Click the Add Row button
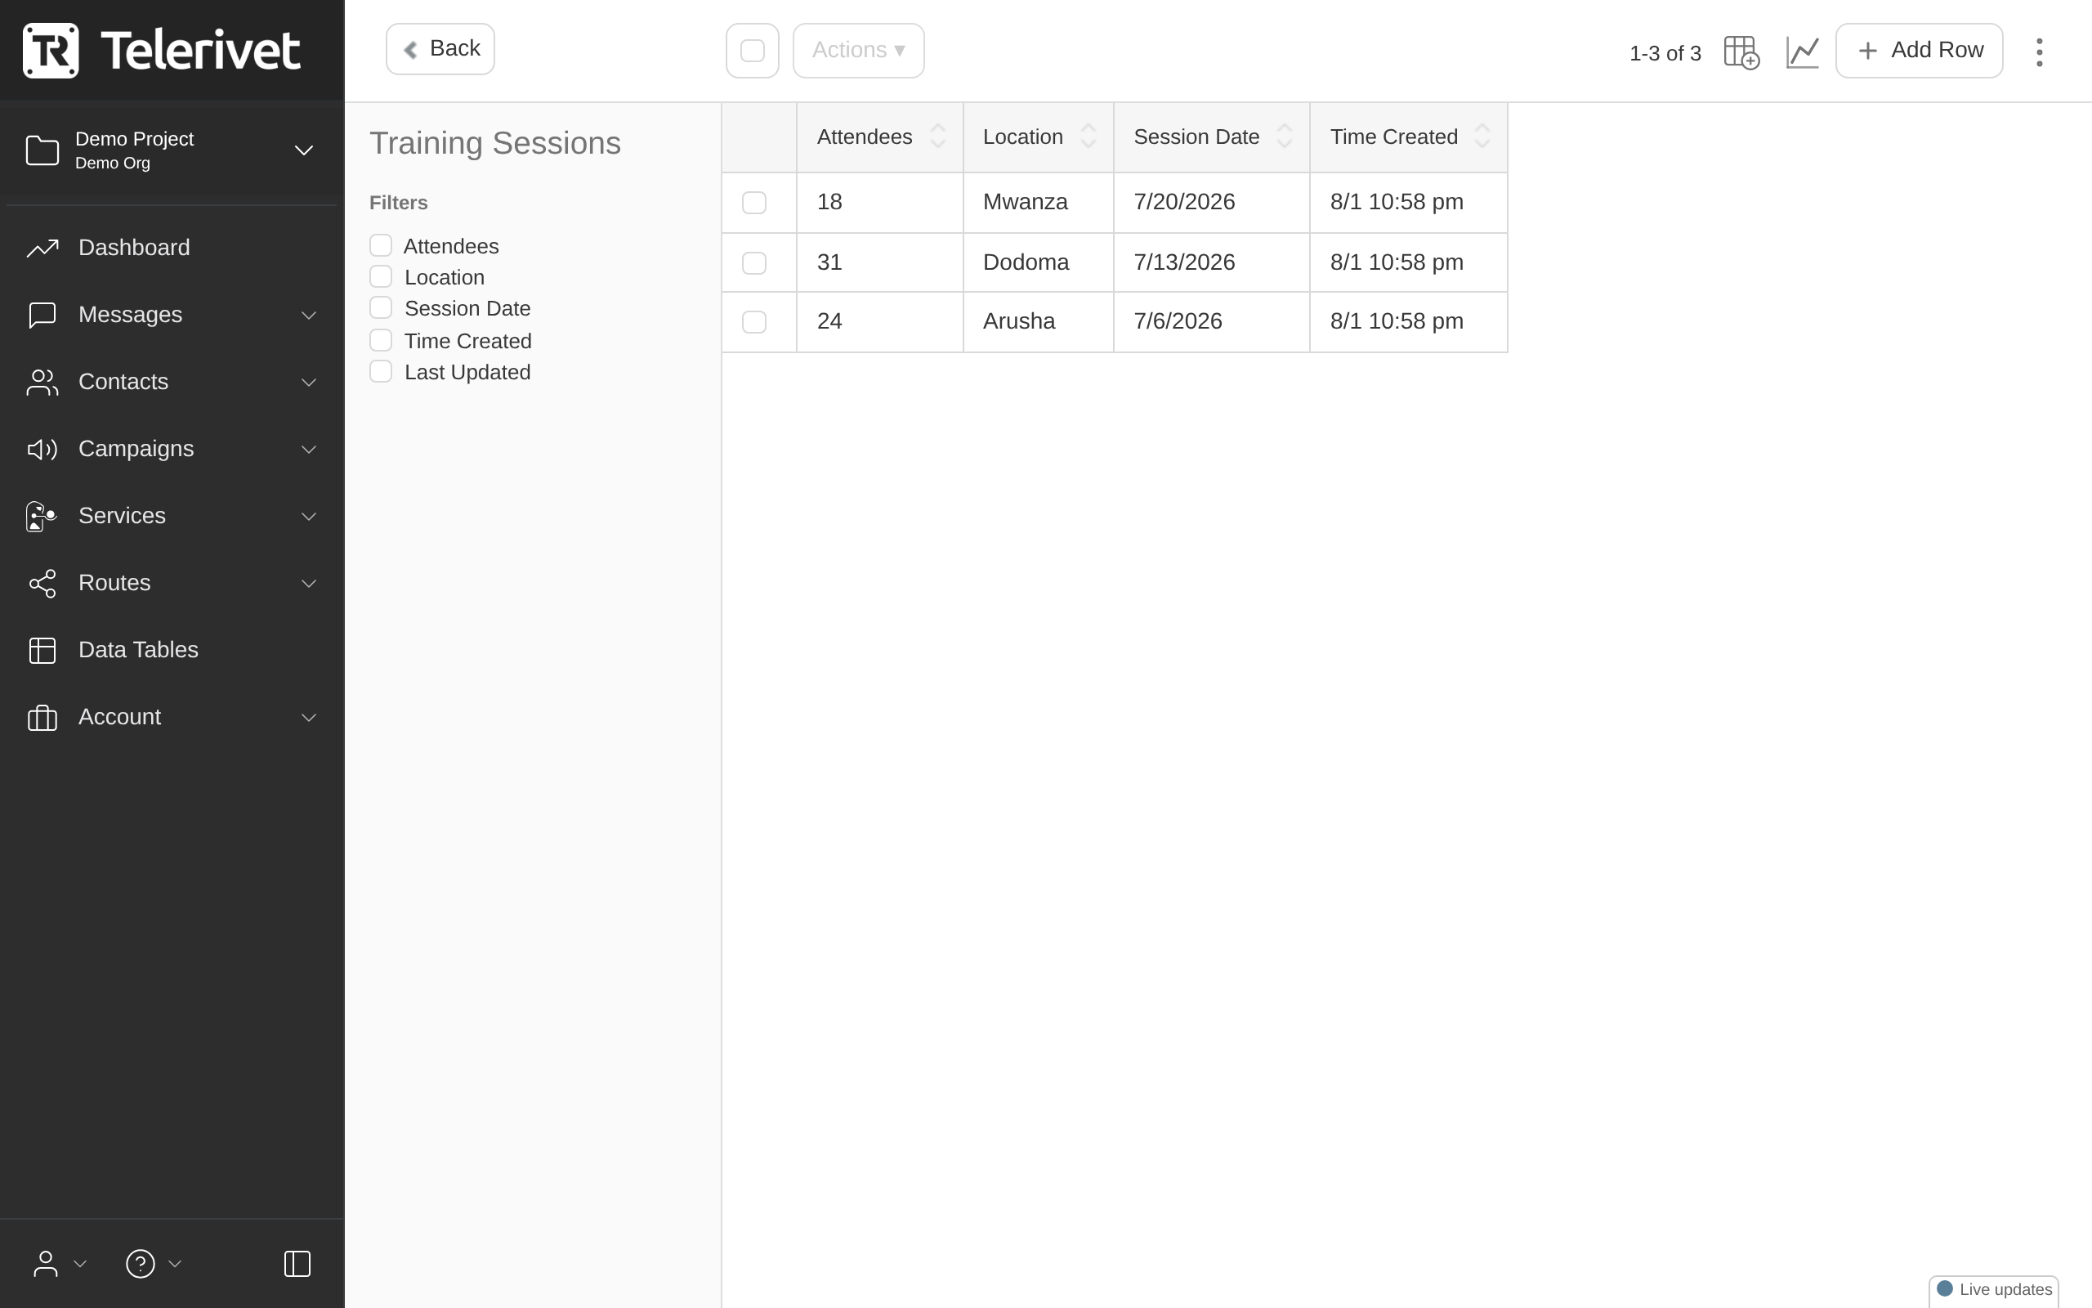2092x1308 pixels. tap(1919, 51)
